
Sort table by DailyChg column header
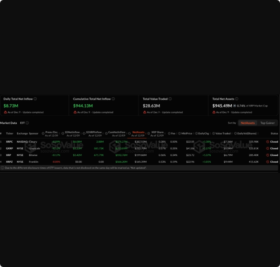(x=203, y=133)
